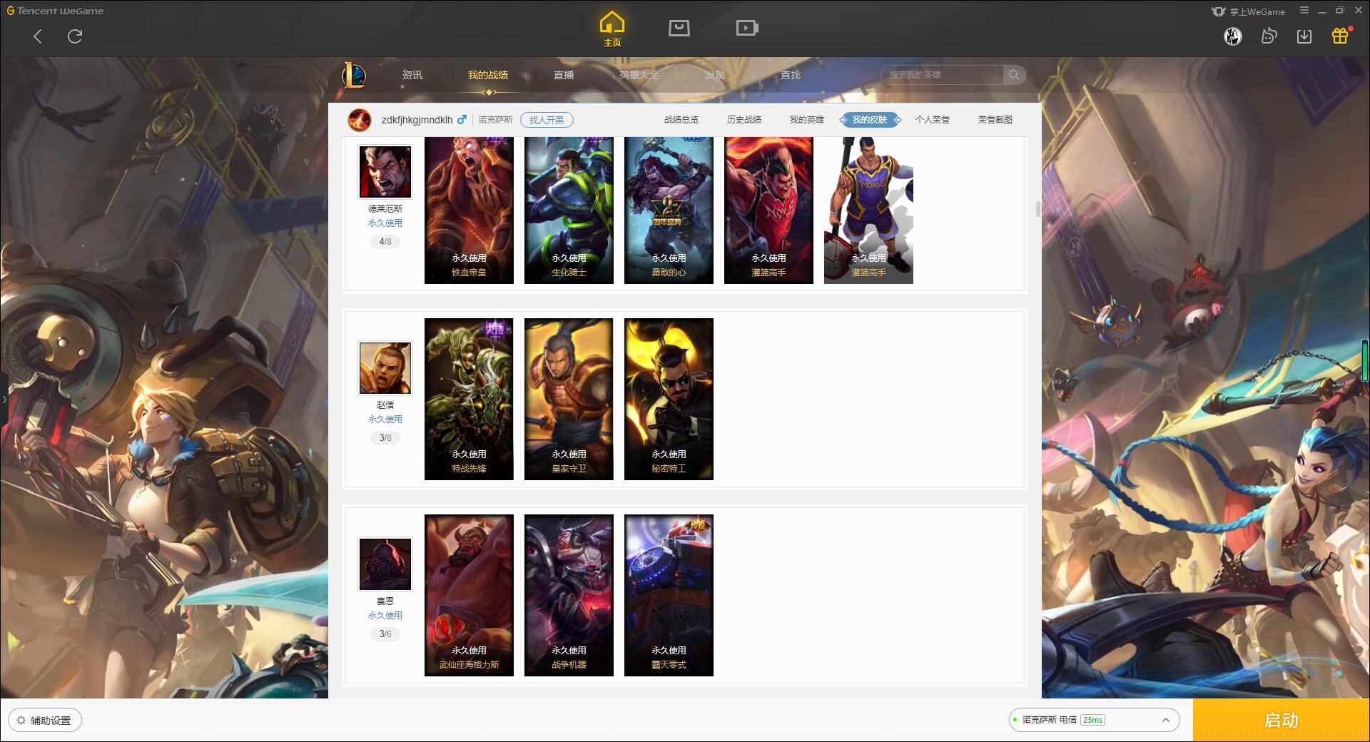Switch to 战绩总览 sub-tab

pos(681,120)
